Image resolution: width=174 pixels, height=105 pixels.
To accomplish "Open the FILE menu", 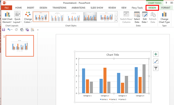I will [7, 8].
